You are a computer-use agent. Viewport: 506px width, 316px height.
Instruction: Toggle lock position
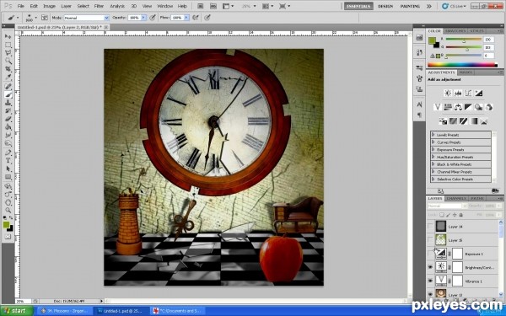click(455, 215)
